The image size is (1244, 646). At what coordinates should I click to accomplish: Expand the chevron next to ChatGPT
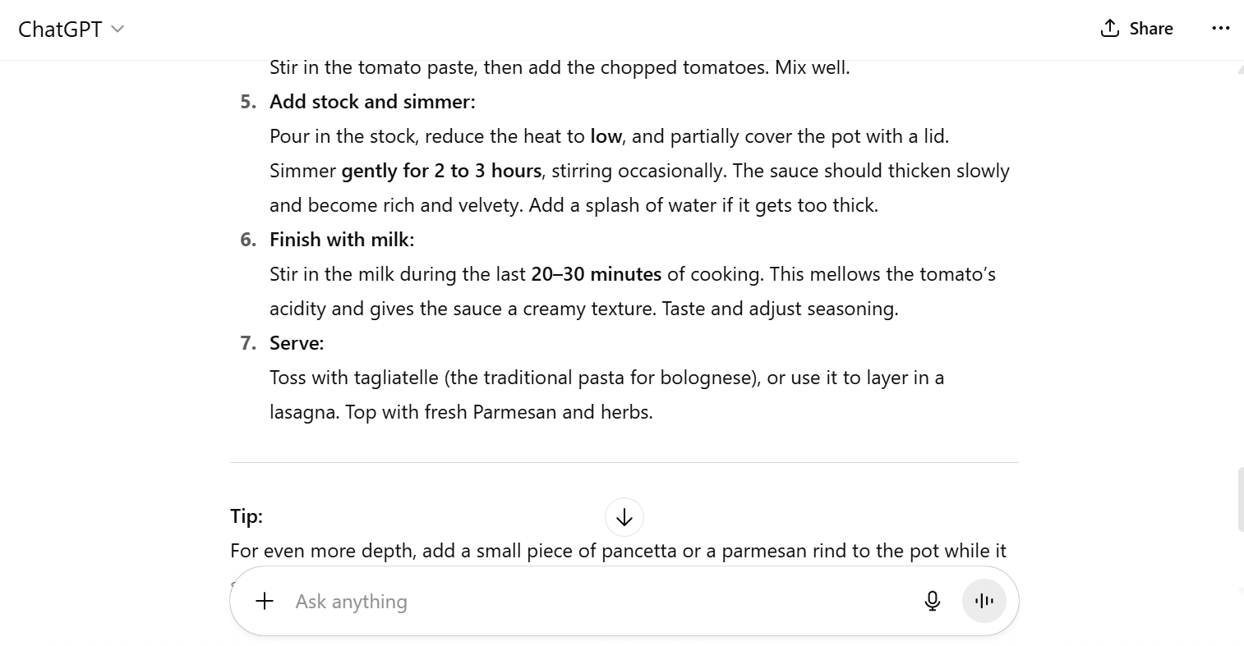tap(117, 30)
